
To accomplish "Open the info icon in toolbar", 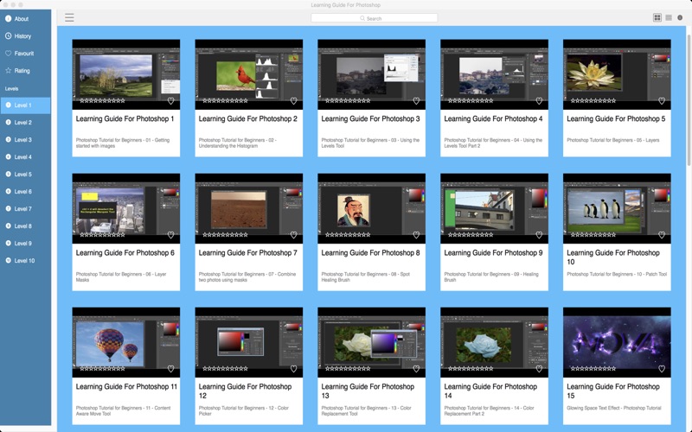I will coord(680,17).
